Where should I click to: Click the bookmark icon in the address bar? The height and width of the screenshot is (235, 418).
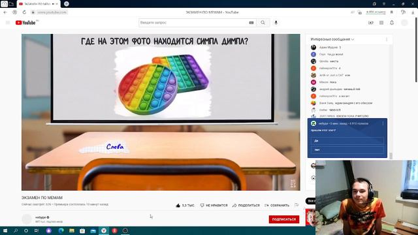click(x=392, y=12)
